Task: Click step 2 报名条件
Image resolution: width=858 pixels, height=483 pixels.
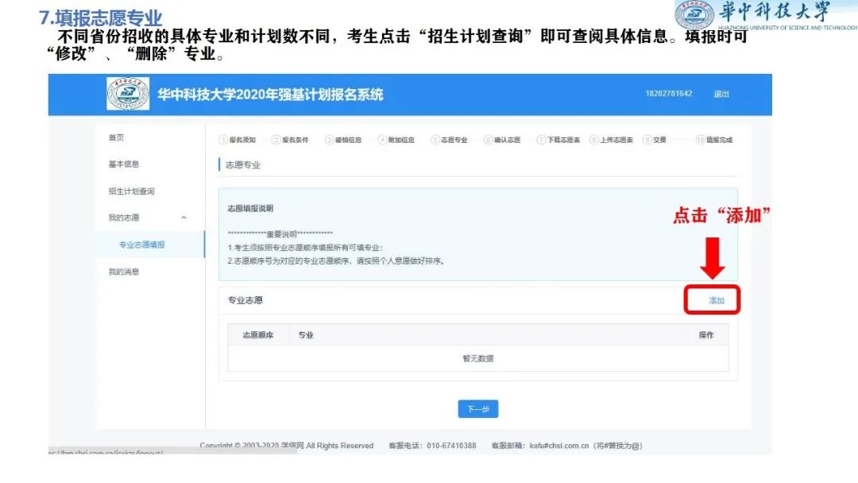Action: point(291,140)
